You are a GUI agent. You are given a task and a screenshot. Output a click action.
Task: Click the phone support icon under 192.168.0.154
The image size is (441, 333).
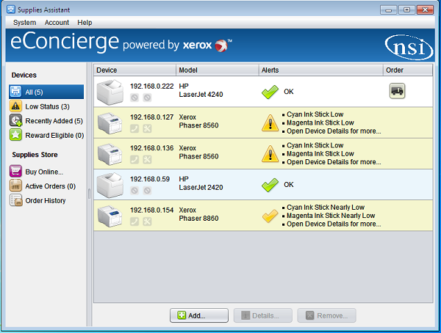135,222
